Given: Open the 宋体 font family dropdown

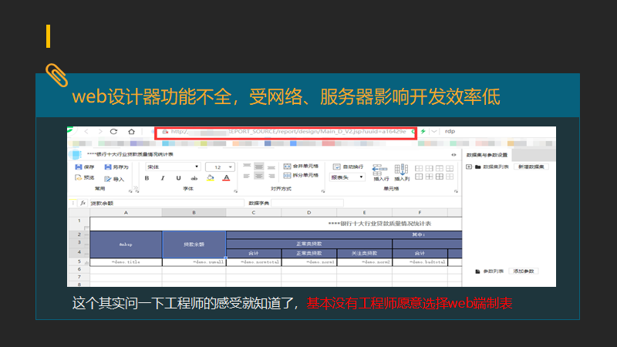Looking at the screenshot, I should coord(173,167).
